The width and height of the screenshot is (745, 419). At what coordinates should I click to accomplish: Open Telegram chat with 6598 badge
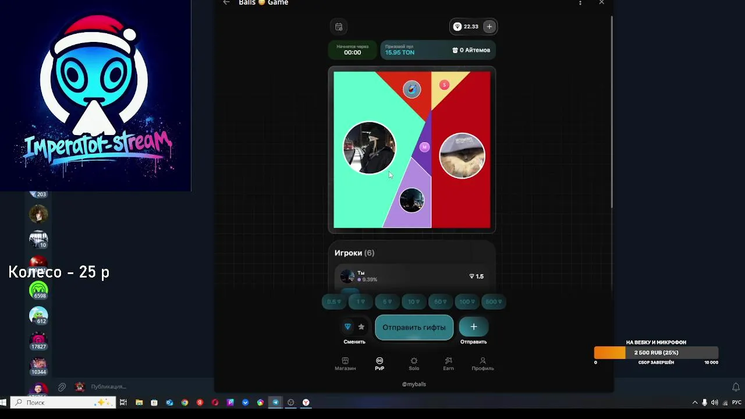pos(38,290)
